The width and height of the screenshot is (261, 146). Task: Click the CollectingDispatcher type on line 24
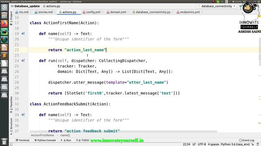pyautogui.click(x=122, y=61)
